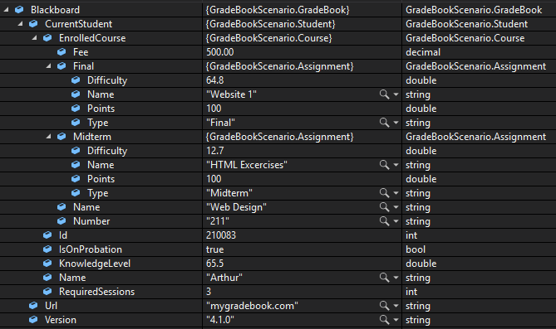The image size is (556, 329).
Task: Open visualizer dropdown for "Web Design"
Action: [396, 207]
